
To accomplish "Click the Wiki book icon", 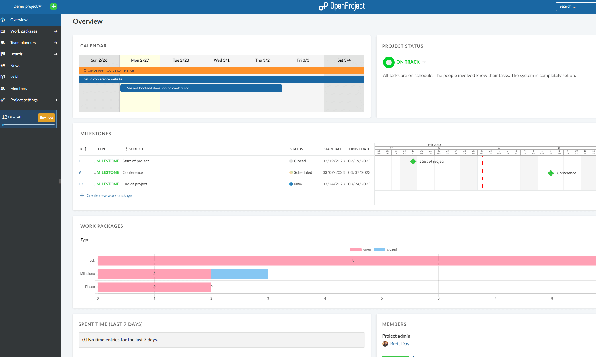I will [x=3, y=77].
